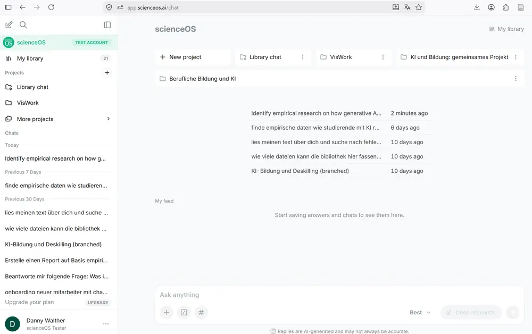Open KI und Bildung project options menu
This screenshot has height=334, width=532.
[516, 57]
